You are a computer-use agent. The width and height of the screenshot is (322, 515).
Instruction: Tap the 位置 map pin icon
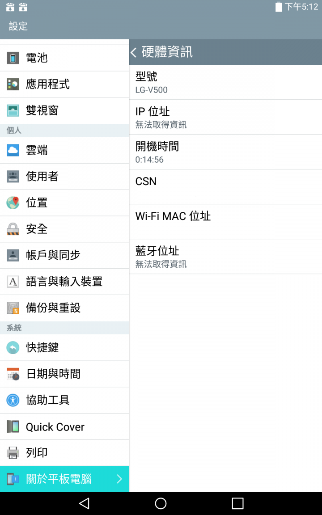point(13,203)
